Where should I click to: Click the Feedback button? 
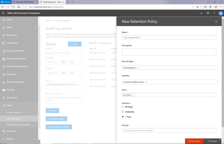coord(212,141)
